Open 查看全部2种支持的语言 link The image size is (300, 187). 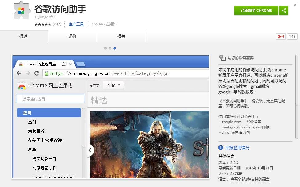coord(250,179)
